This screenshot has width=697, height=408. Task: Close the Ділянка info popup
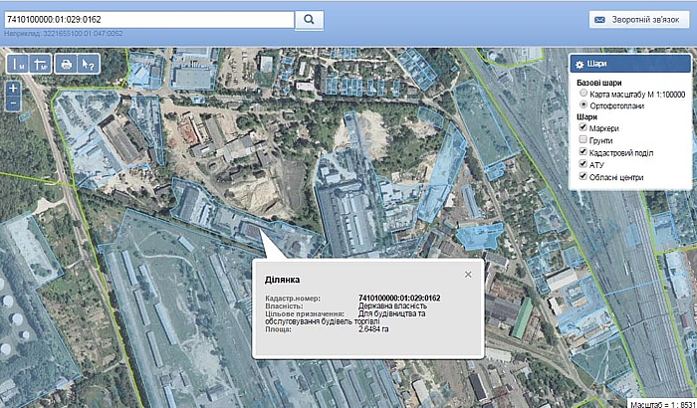(468, 275)
